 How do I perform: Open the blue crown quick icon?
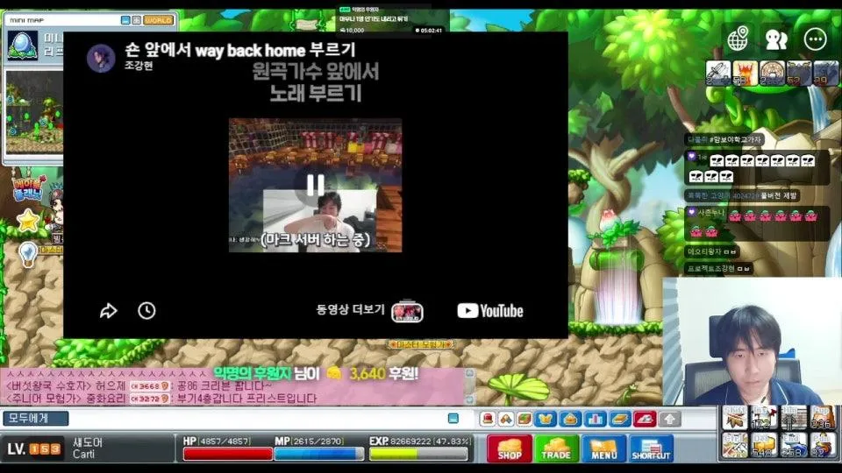click(x=570, y=419)
